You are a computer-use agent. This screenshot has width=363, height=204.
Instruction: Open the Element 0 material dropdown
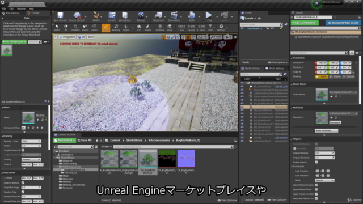(x=343, y=113)
